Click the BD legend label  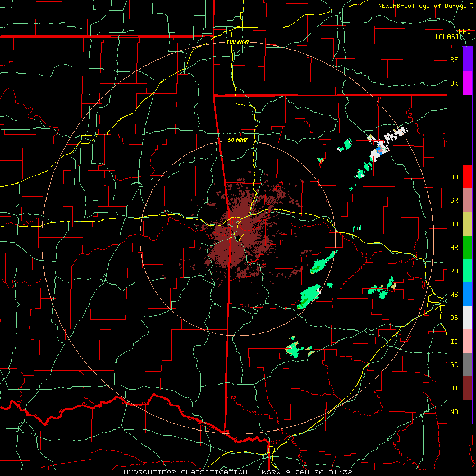click(x=454, y=224)
